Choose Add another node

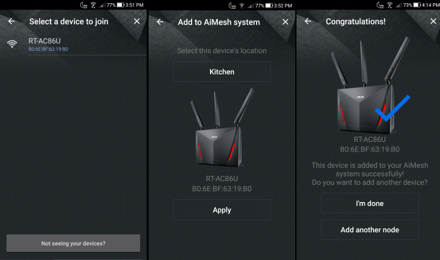pos(370,230)
